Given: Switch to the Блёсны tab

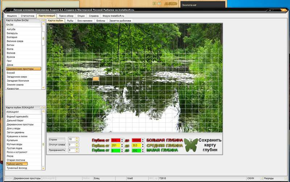Looking at the screenshot, I should (x=101, y=21).
